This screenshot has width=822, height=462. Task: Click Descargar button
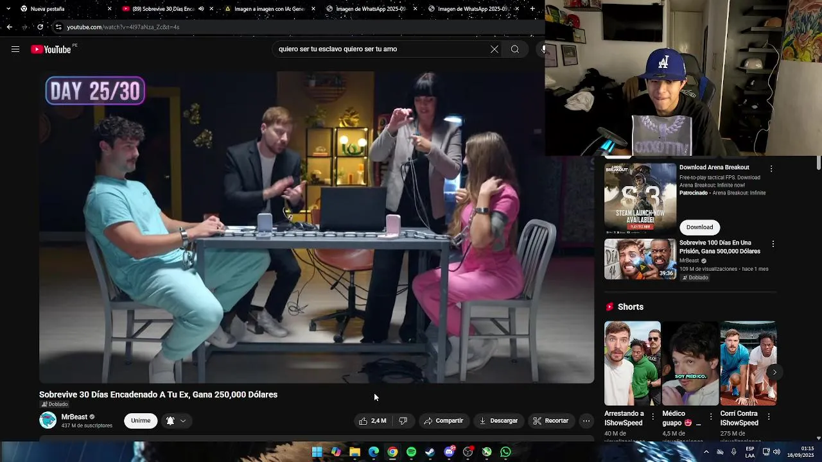coord(498,421)
